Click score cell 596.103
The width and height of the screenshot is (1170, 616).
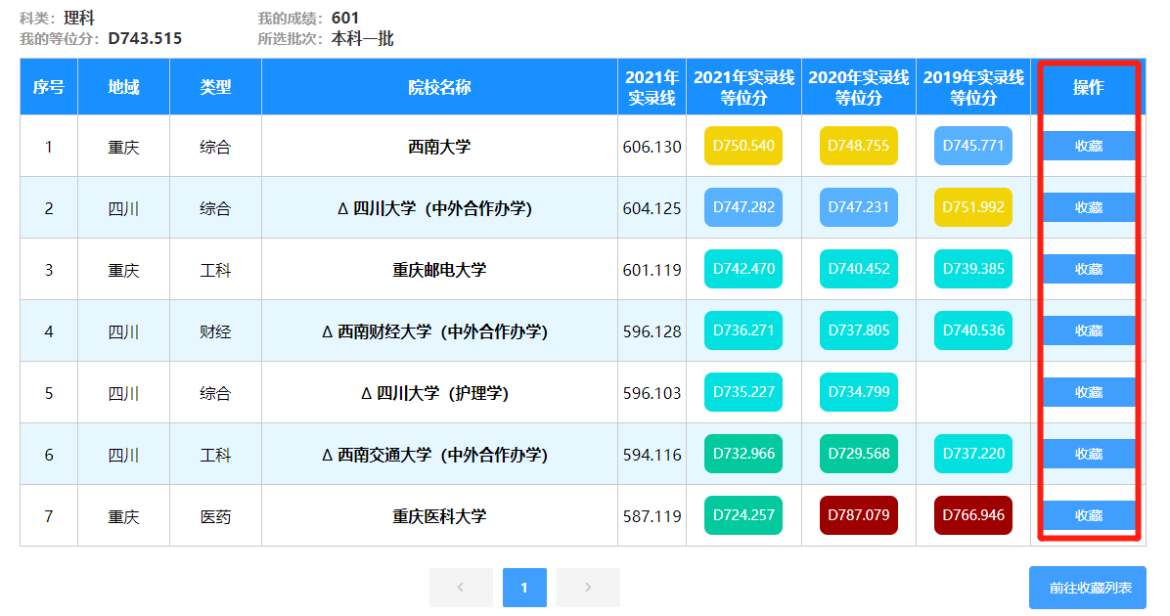pos(652,393)
